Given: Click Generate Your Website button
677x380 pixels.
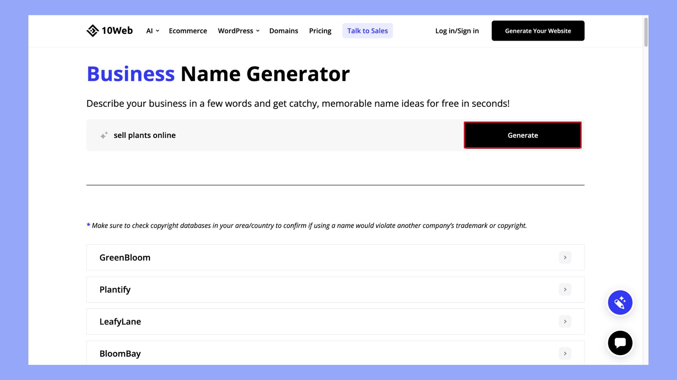Looking at the screenshot, I should pos(538,31).
